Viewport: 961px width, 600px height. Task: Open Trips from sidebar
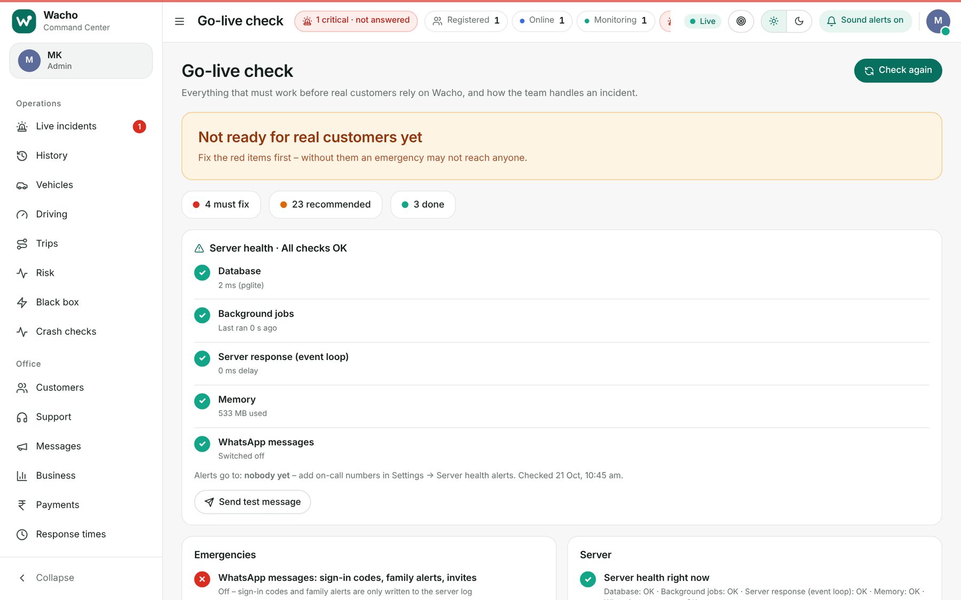[x=81, y=244]
